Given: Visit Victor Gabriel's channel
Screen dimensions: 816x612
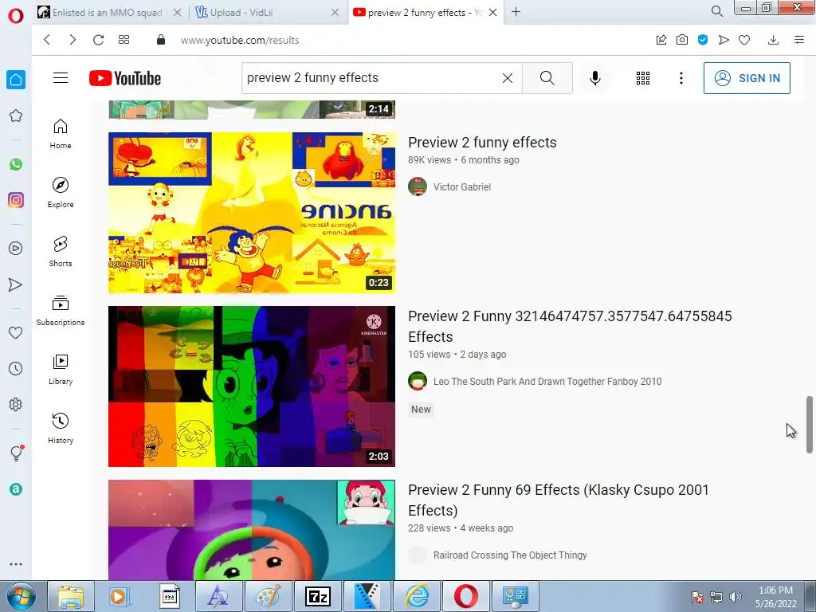Looking at the screenshot, I should tap(462, 186).
